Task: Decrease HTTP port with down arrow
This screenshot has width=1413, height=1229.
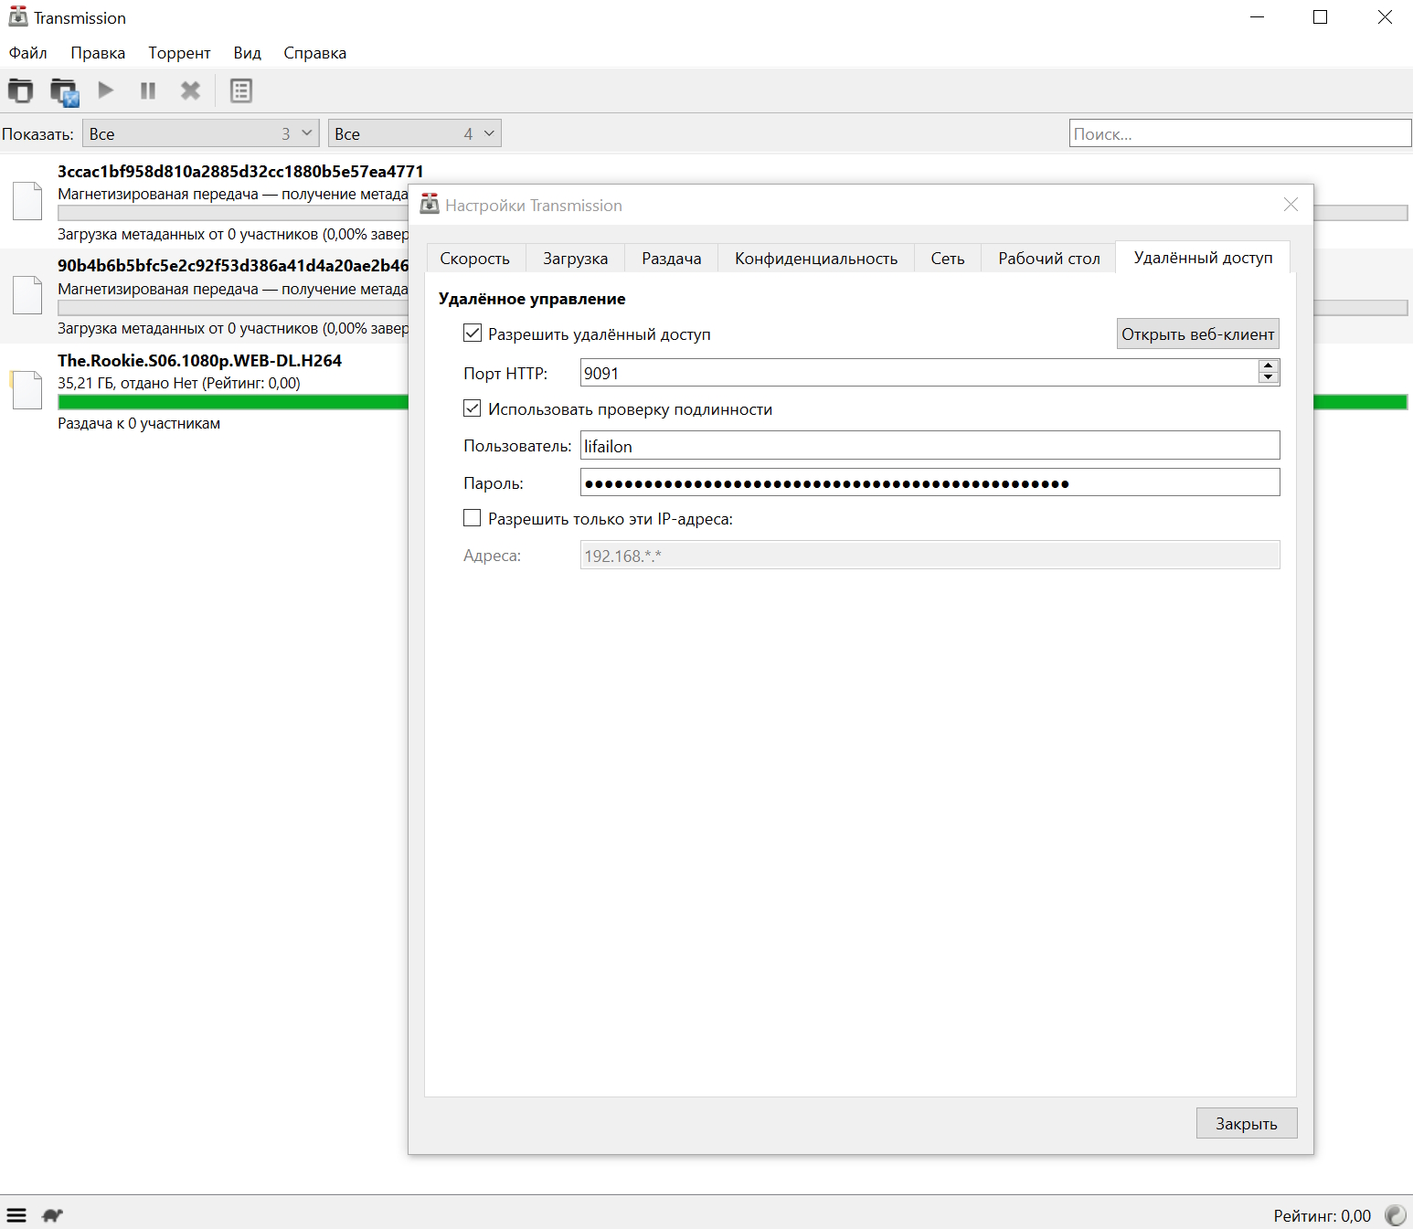Action: click(x=1268, y=377)
